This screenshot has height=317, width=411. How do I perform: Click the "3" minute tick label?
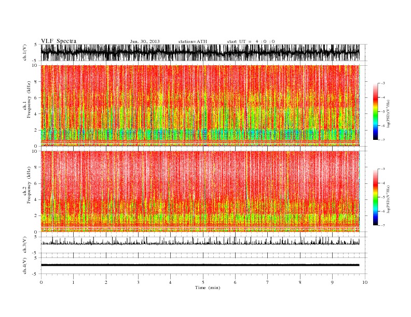tap(138, 282)
